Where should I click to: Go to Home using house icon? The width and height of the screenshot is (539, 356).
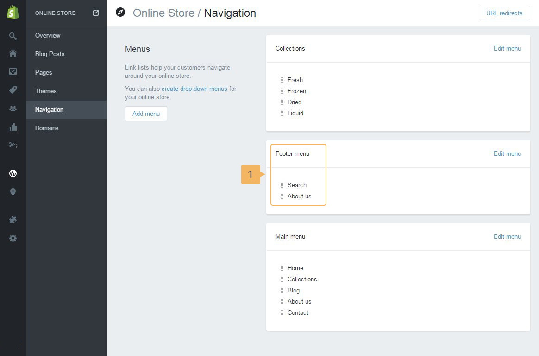(x=13, y=53)
